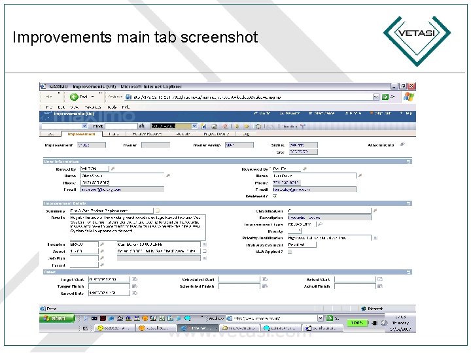This screenshot has height=353, width=471.
Task: Click the taskbar address dropdown arrow
Action: click(x=321, y=318)
